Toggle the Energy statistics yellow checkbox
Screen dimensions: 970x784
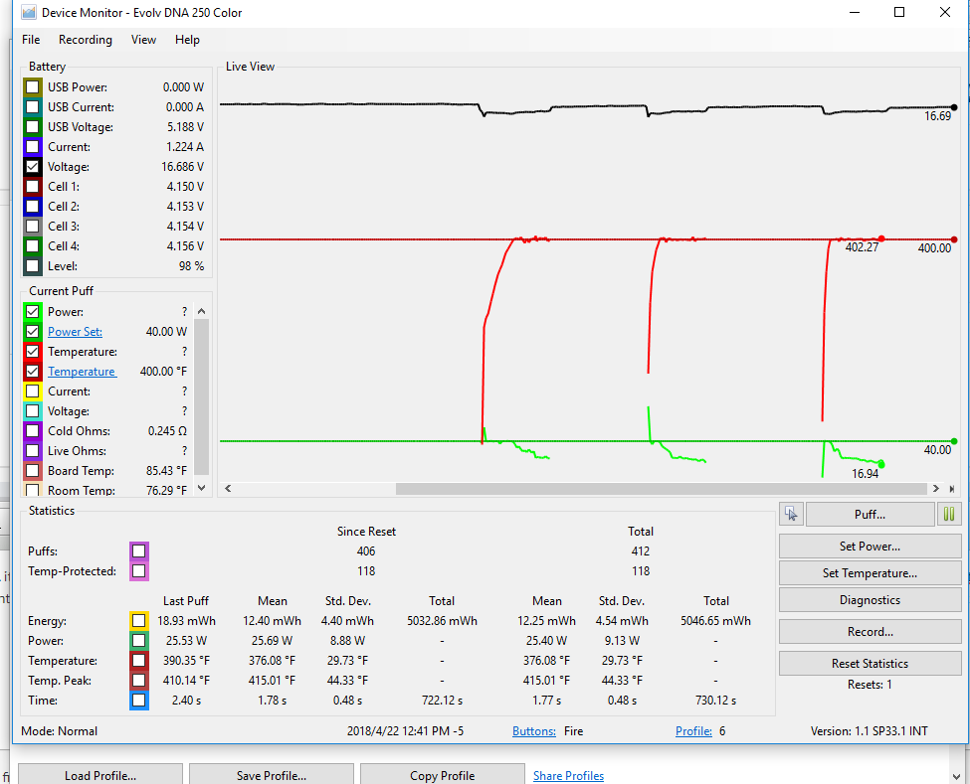139,621
